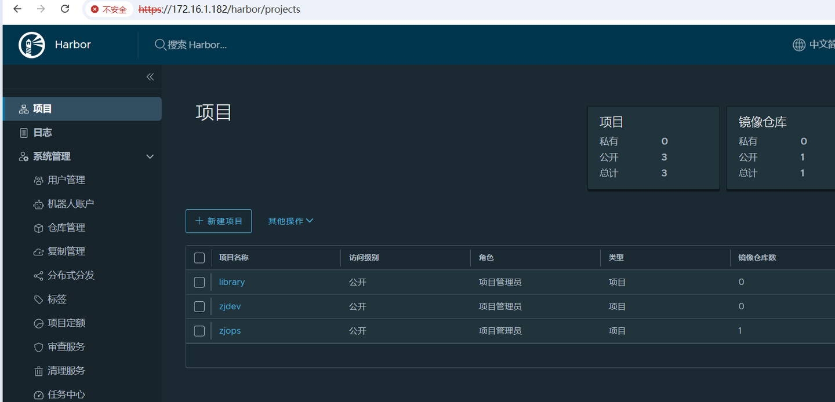The height and width of the screenshot is (402, 835).
Task: Check the checkbox for project library
Action: pos(199,282)
